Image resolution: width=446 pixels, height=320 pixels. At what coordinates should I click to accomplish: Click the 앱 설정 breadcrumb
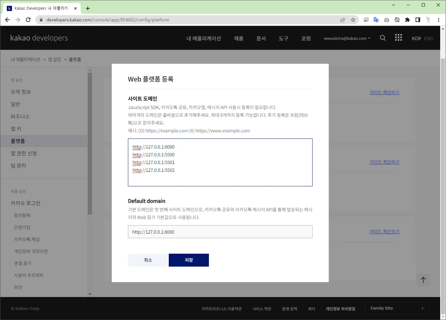[x=54, y=60]
